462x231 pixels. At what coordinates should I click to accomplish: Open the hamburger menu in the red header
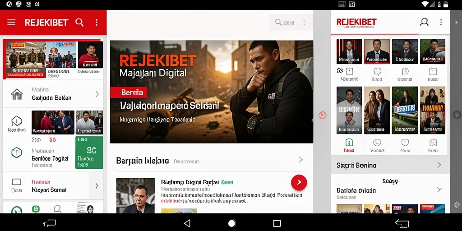pyautogui.click(x=11, y=23)
